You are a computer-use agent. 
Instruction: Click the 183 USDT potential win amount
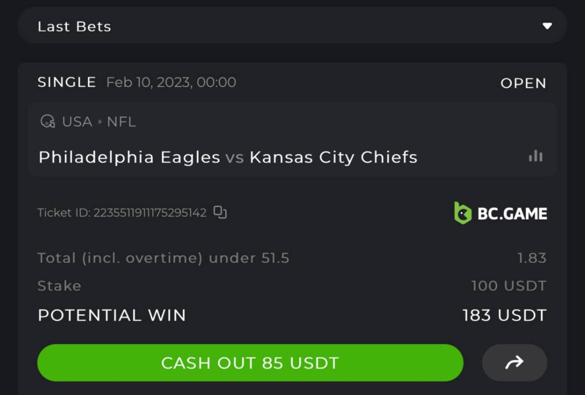point(504,315)
